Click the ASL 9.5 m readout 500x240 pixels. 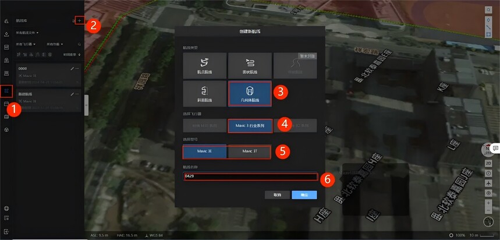tap(99, 235)
